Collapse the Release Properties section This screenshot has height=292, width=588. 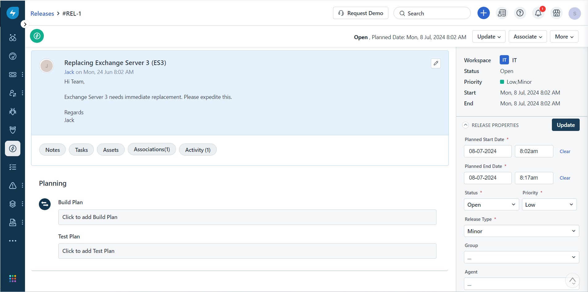pyautogui.click(x=466, y=125)
